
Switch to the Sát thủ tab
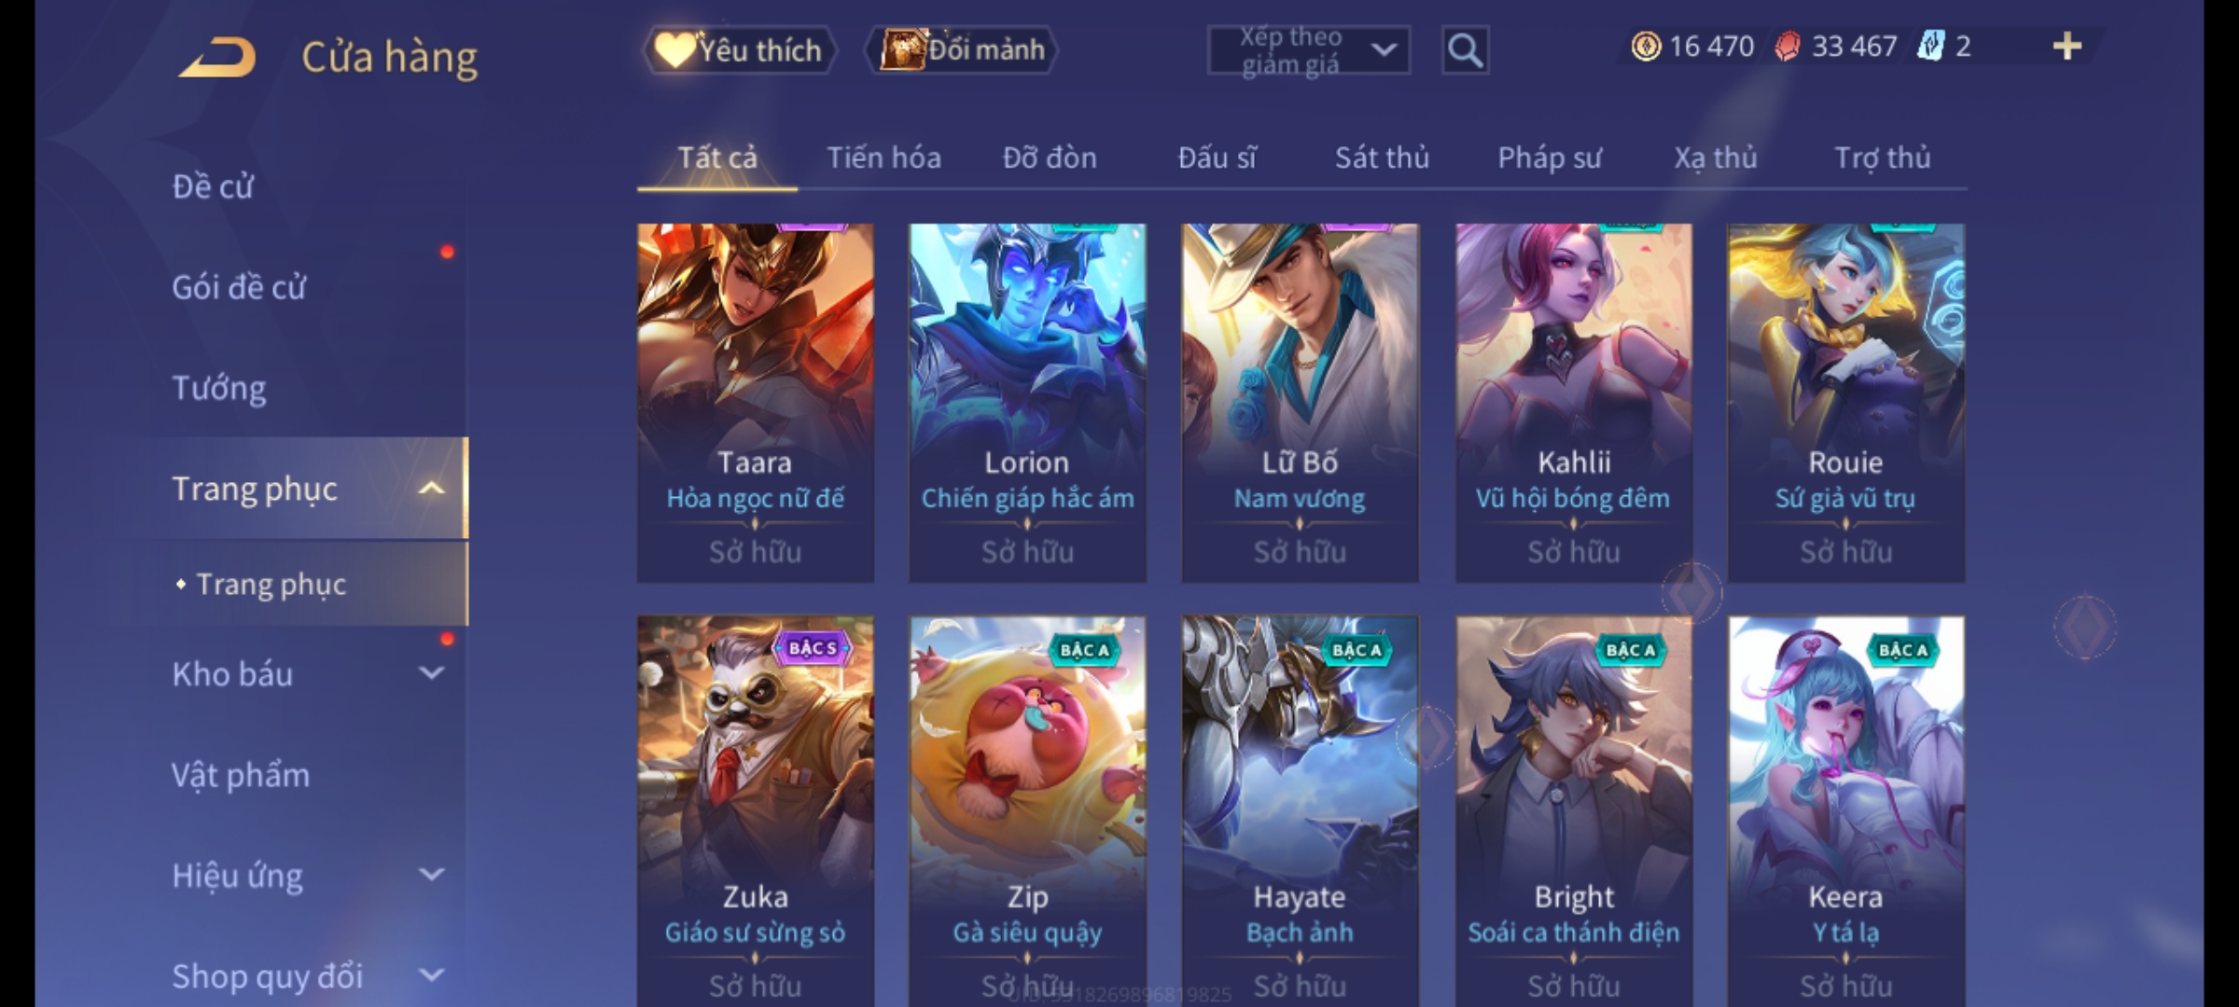coord(1382,158)
